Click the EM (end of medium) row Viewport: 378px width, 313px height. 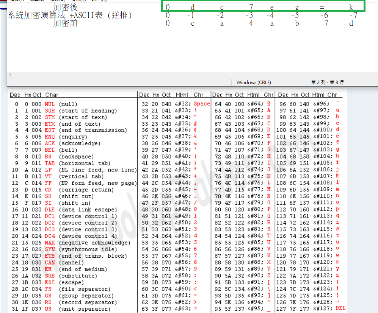click(59, 269)
